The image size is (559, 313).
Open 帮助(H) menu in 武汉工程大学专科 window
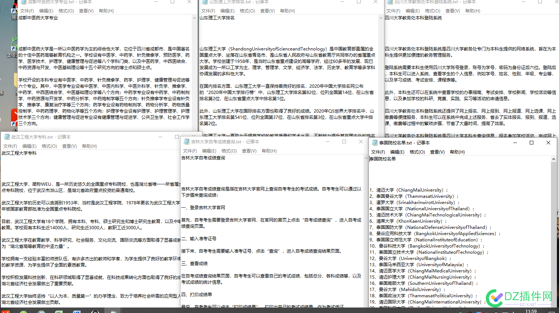tap(89, 146)
